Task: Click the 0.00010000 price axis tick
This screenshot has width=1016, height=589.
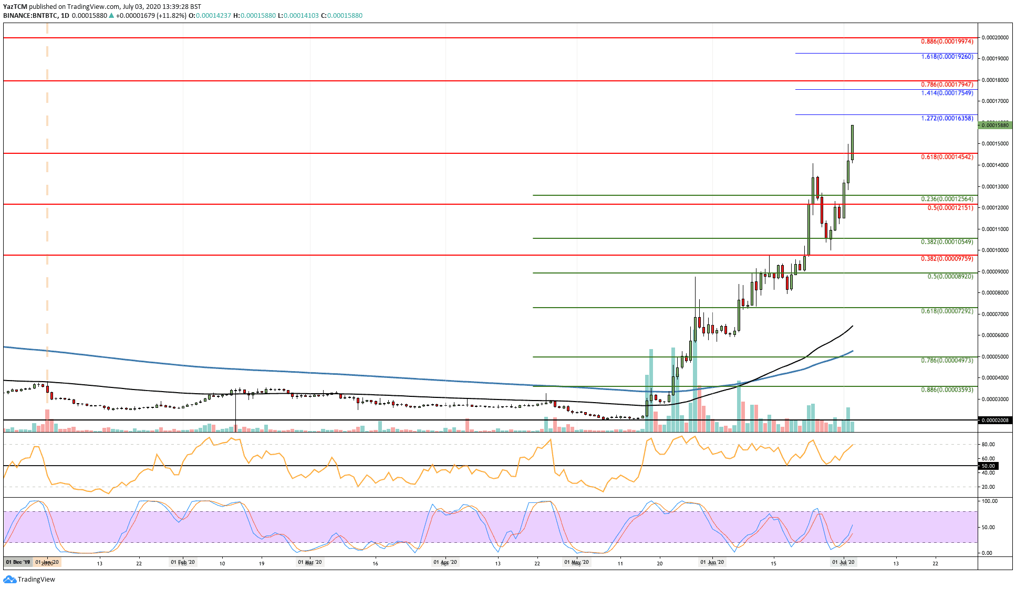Action: [x=995, y=250]
